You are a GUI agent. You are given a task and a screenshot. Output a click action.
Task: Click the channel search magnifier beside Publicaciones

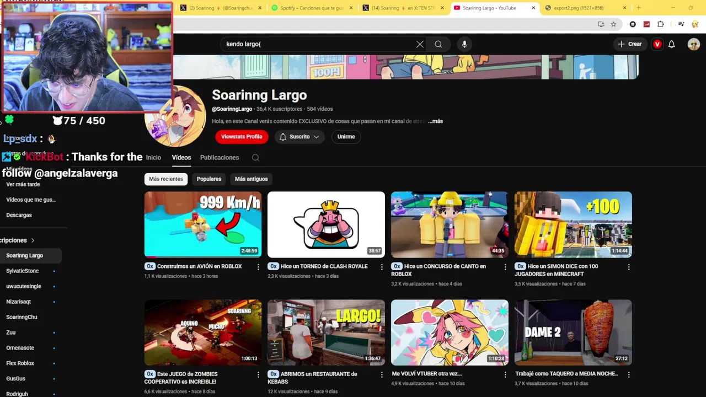[255, 158]
